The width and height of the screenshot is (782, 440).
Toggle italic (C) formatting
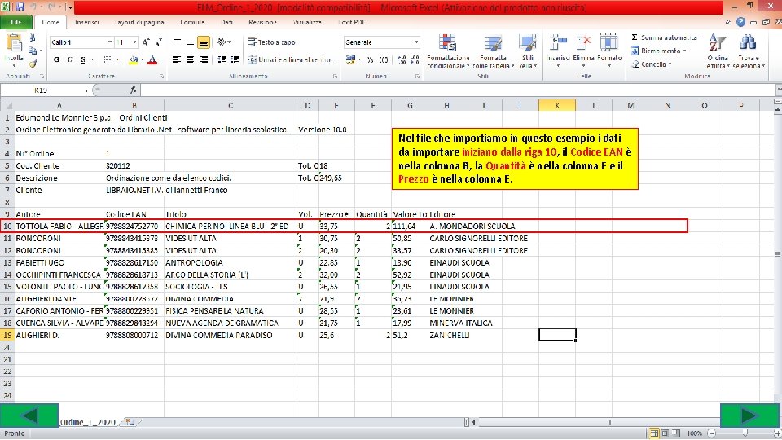pyautogui.click(x=70, y=59)
